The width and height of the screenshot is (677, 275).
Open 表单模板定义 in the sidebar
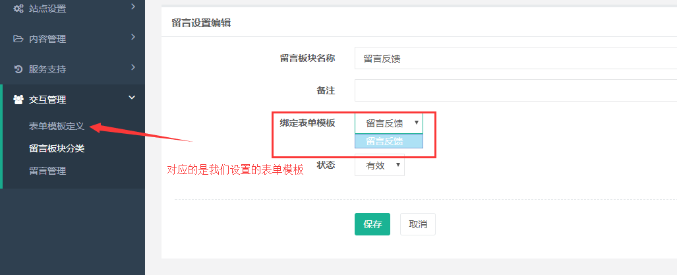click(57, 126)
